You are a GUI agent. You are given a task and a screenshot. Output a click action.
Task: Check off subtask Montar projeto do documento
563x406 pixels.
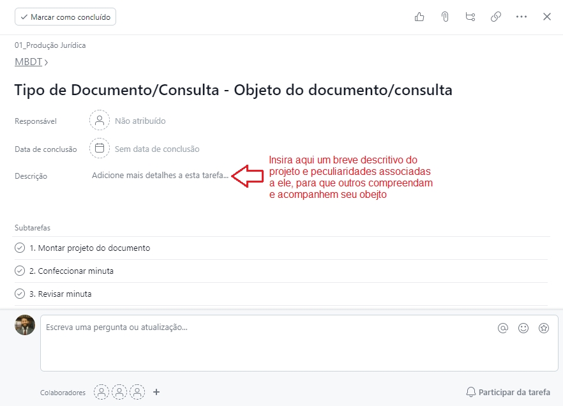(x=20, y=248)
